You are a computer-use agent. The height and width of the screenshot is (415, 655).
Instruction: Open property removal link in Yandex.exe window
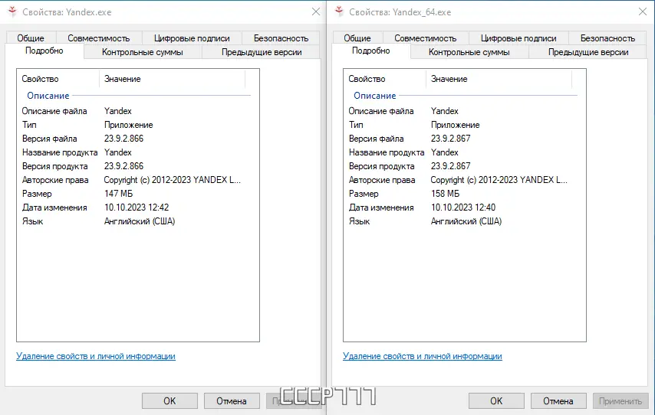(96, 356)
